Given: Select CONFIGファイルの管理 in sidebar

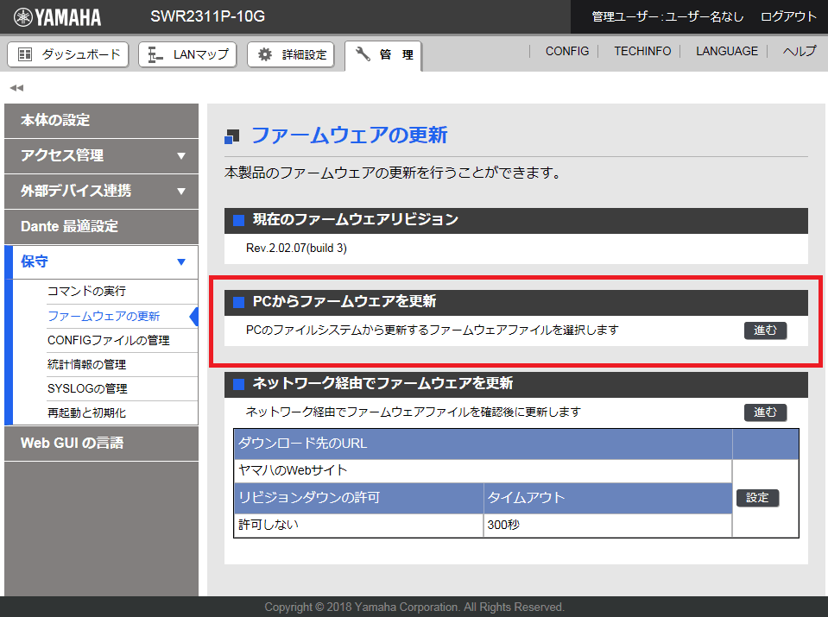Looking at the screenshot, I should pyautogui.click(x=108, y=340).
